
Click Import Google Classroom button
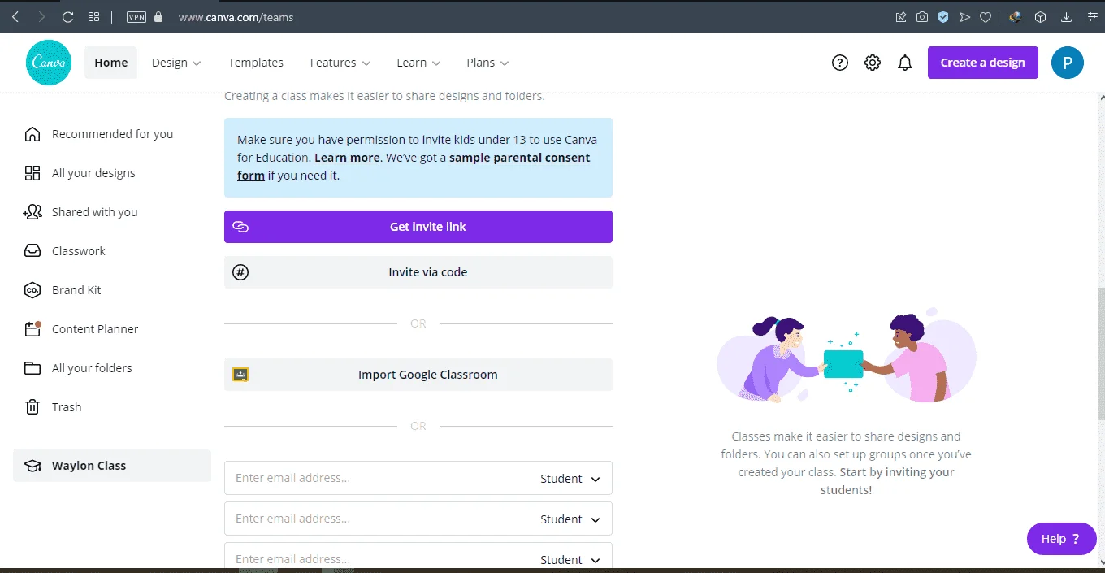(418, 375)
